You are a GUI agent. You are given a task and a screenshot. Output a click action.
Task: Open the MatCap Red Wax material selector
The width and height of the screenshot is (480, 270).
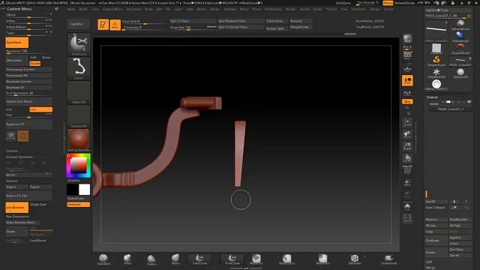79,140
